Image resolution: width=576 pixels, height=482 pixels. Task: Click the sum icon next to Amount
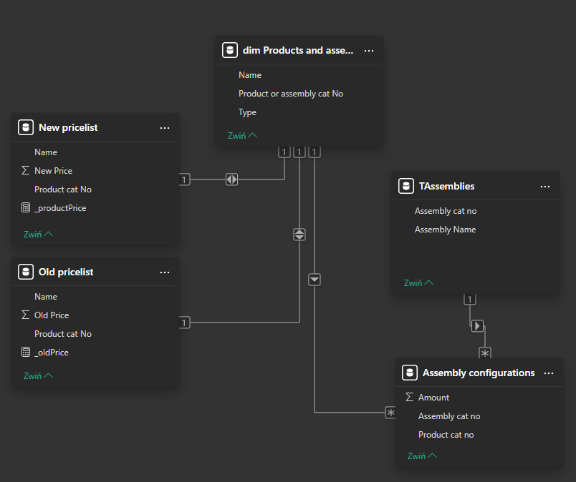pyautogui.click(x=409, y=398)
